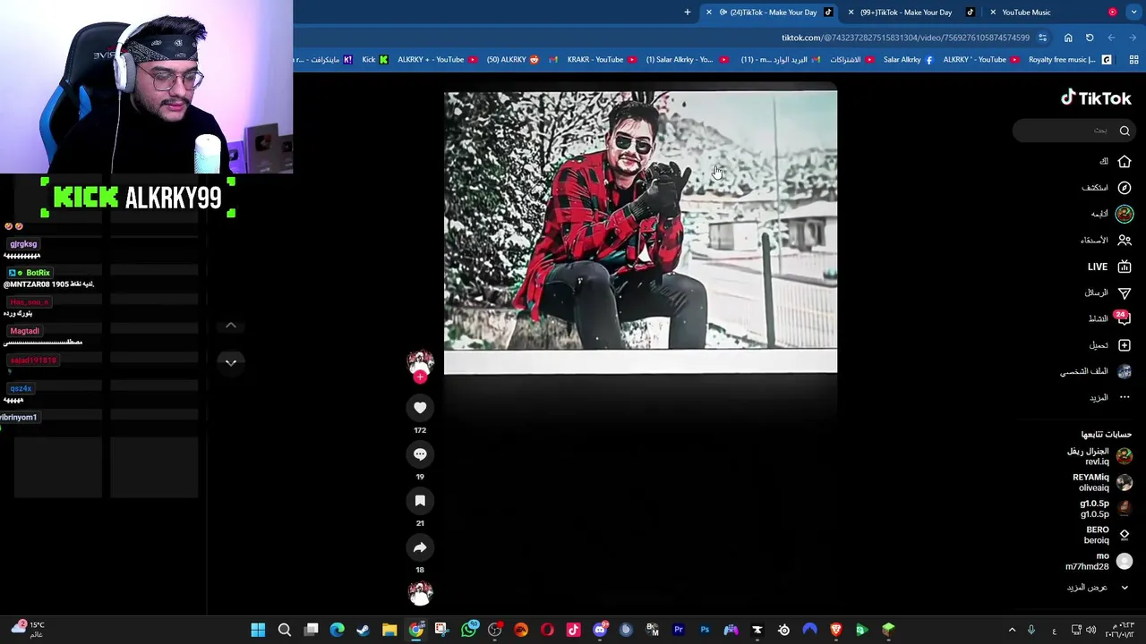
Task: Follow the creator with the red plus badge
Action: [x=420, y=377]
